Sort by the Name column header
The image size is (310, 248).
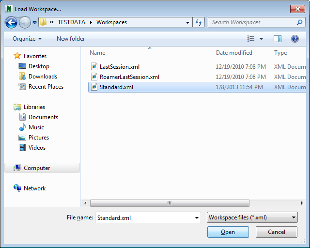point(97,53)
